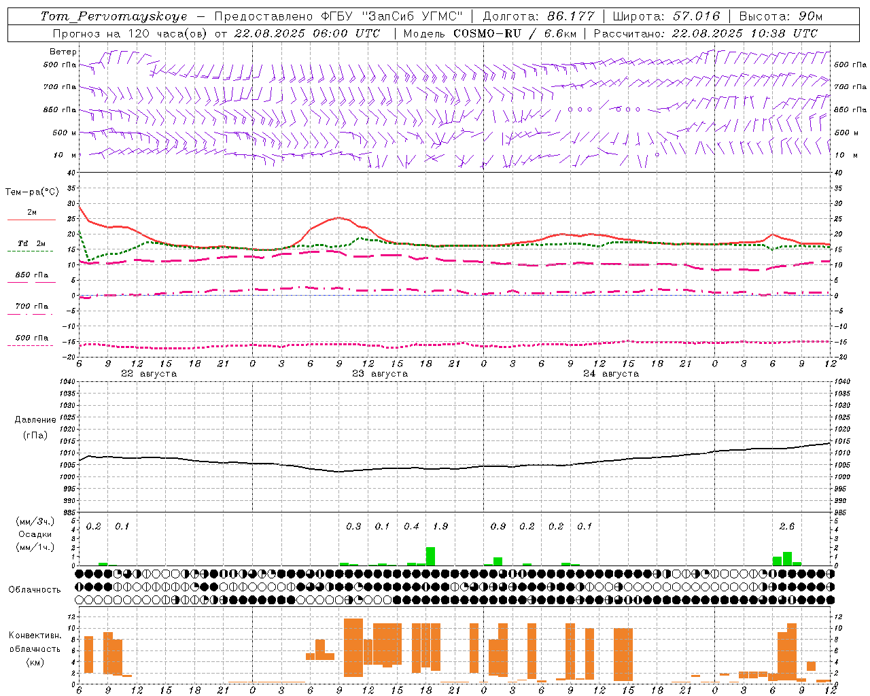Click calculation time 22.08.2025 10:38 UTC
Viewport: 870px width, 696px height.
click(745, 33)
